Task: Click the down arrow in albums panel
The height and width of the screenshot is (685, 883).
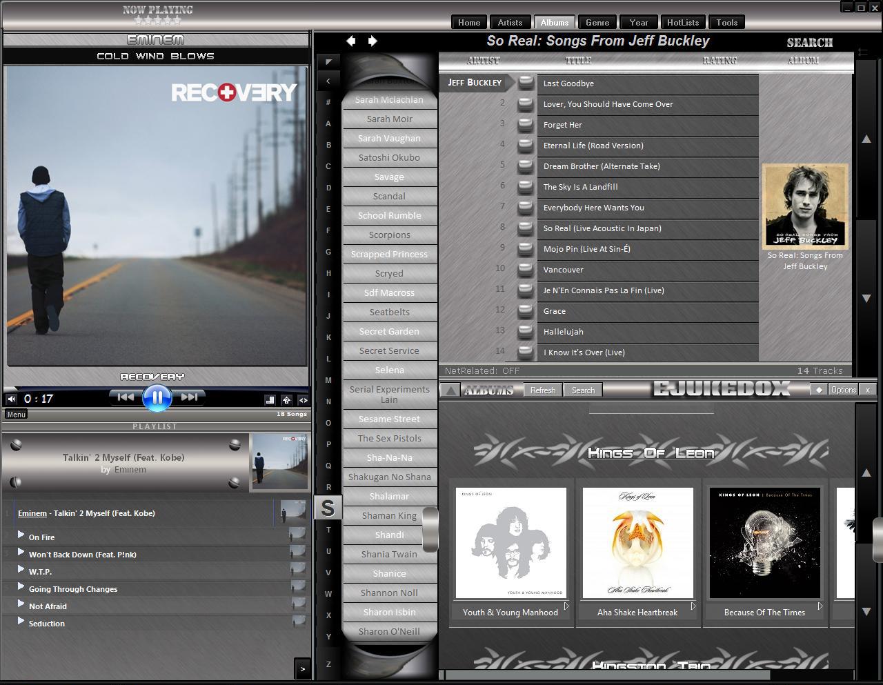Action: click(x=866, y=611)
